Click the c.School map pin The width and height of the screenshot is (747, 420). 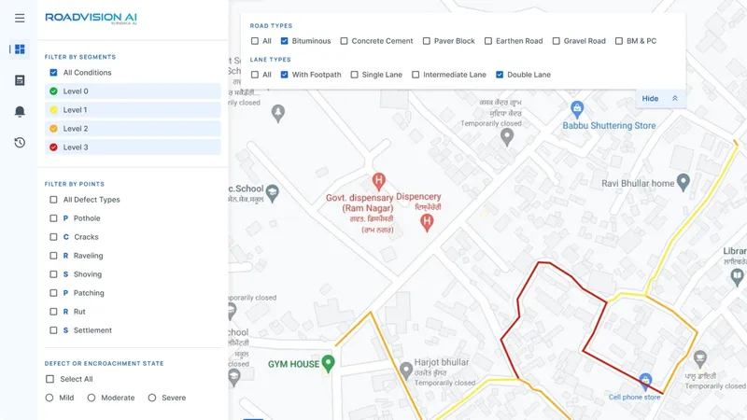click(x=272, y=193)
